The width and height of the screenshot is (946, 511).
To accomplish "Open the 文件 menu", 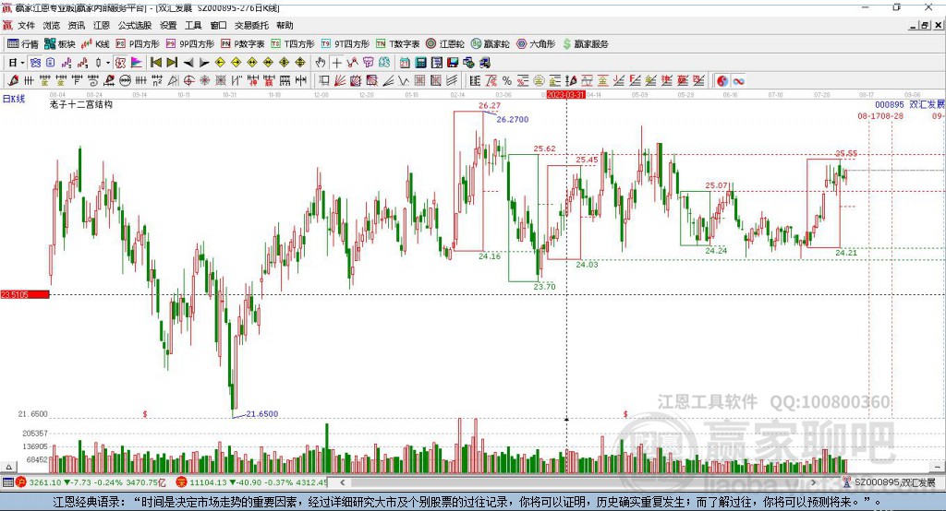I will [x=26, y=25].
